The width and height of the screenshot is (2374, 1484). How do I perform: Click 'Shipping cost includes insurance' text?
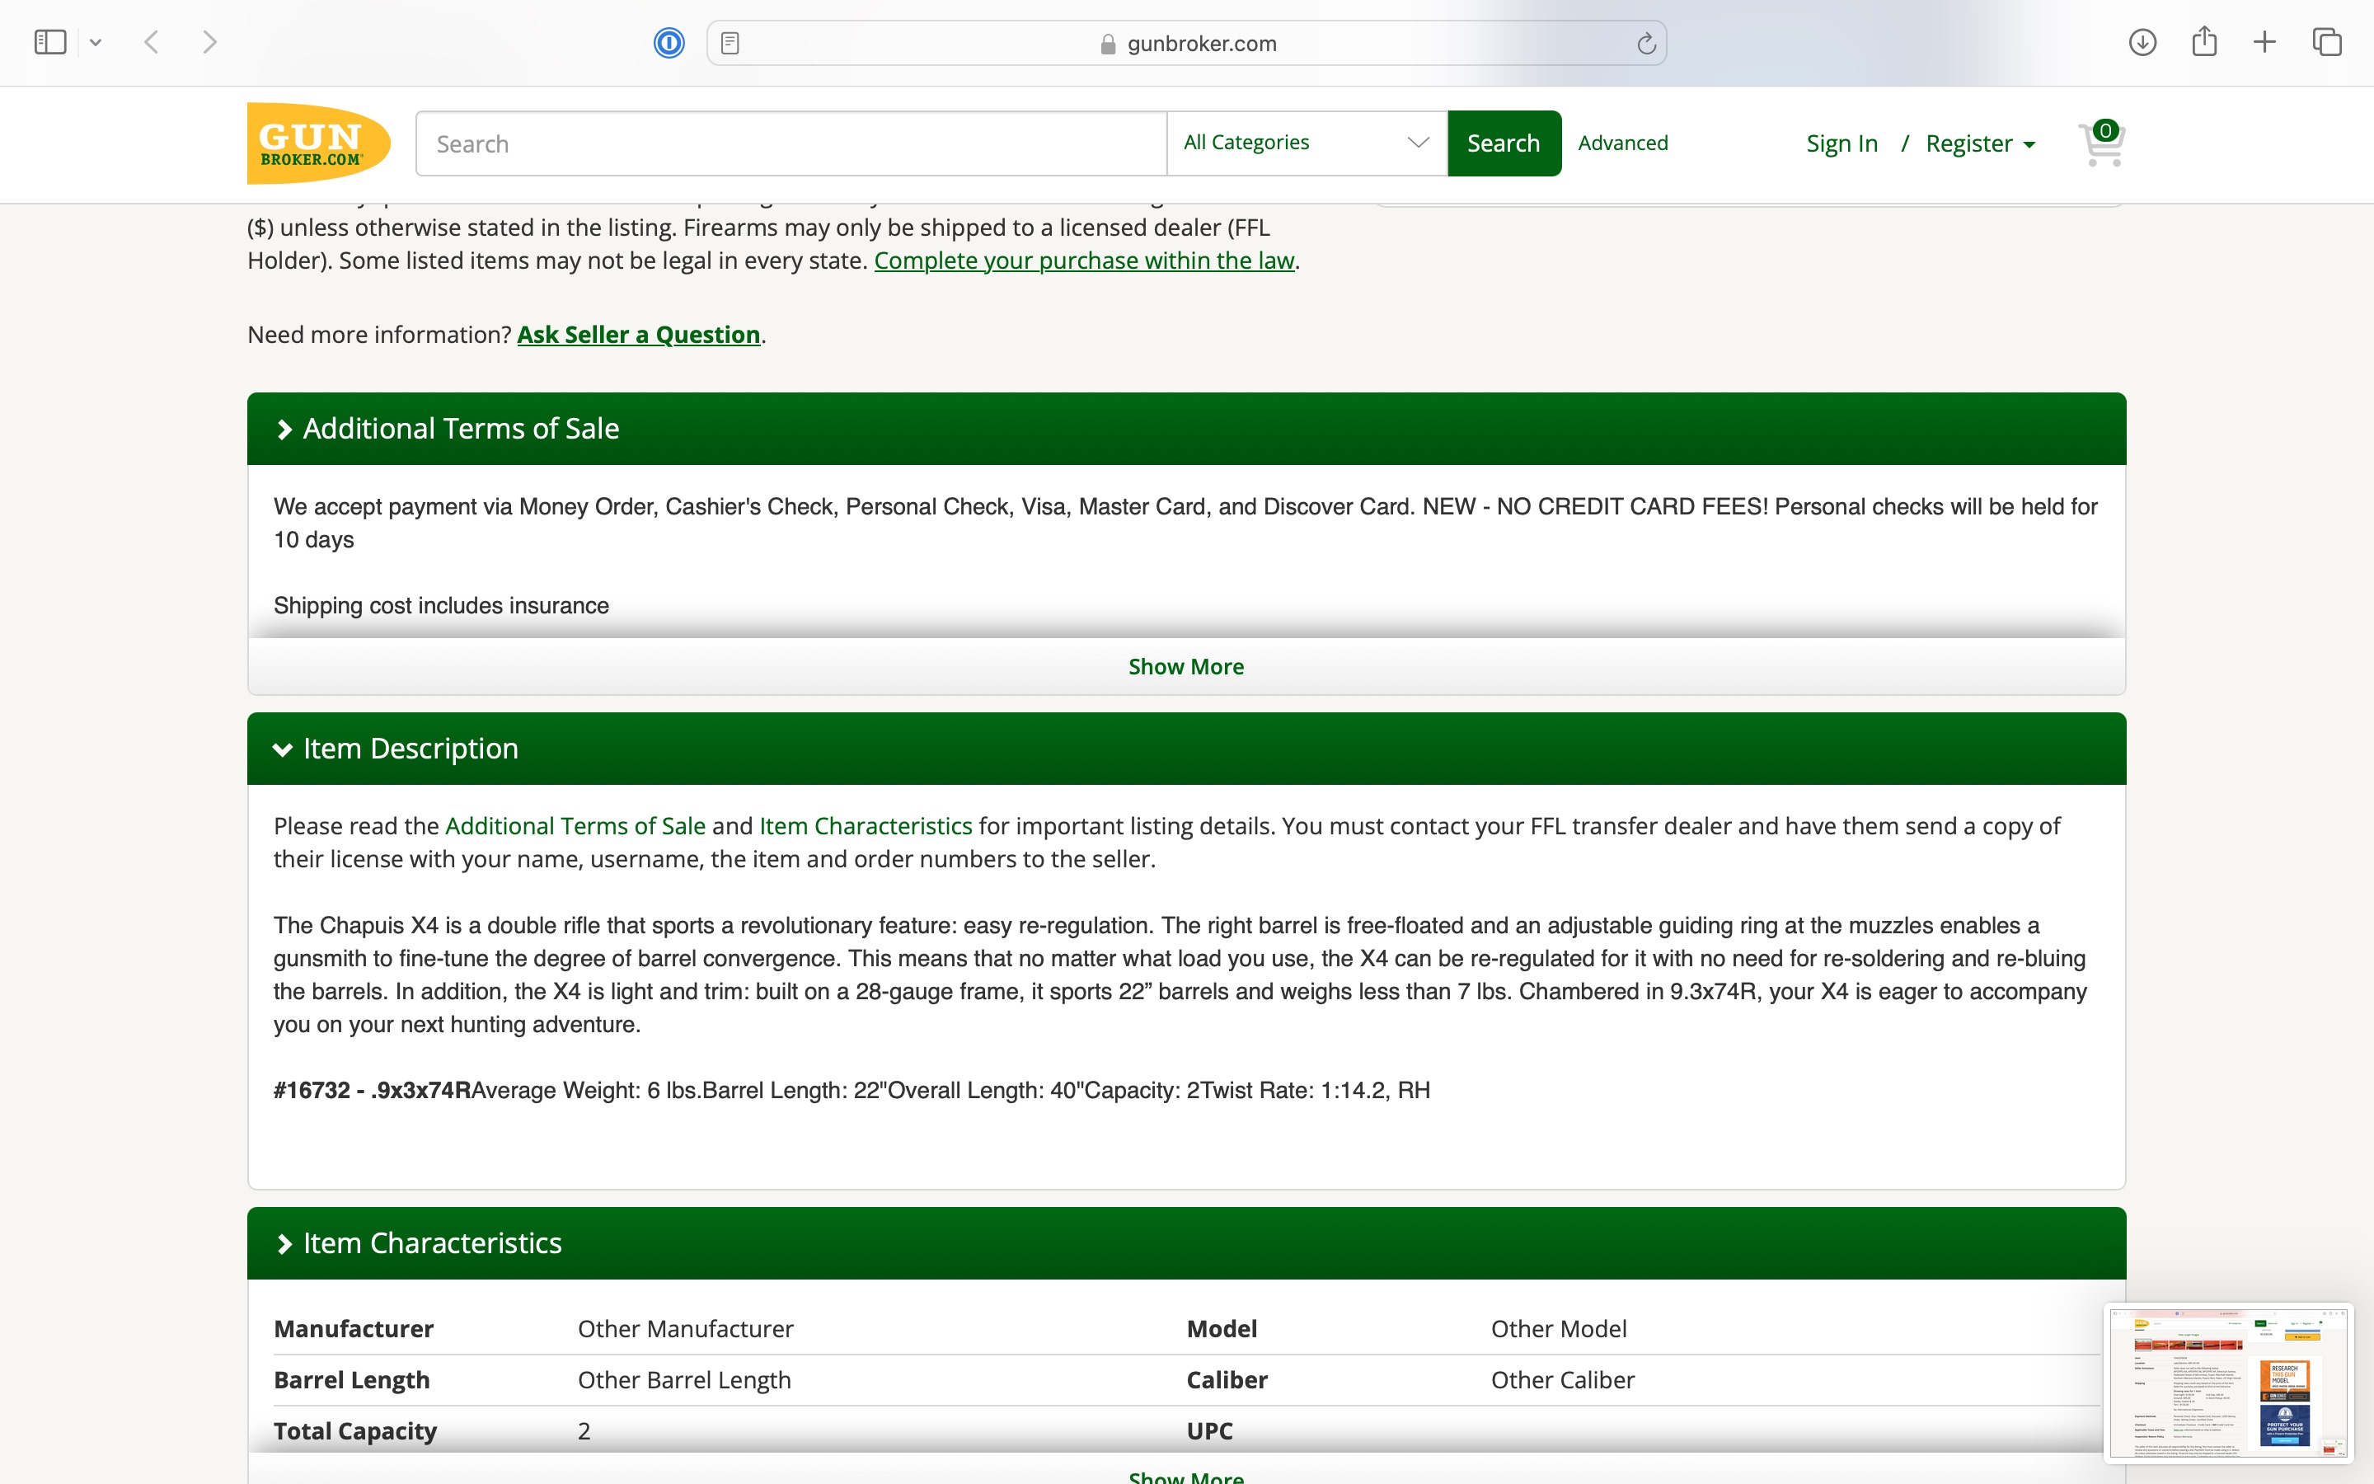tap(442, 606)
